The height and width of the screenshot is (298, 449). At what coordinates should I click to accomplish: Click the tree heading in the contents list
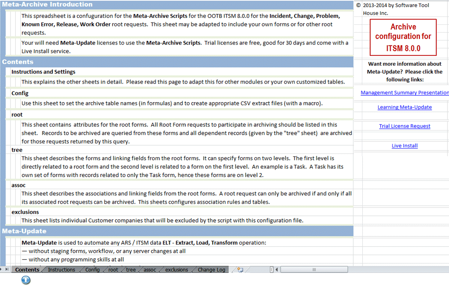coord(17,150)
